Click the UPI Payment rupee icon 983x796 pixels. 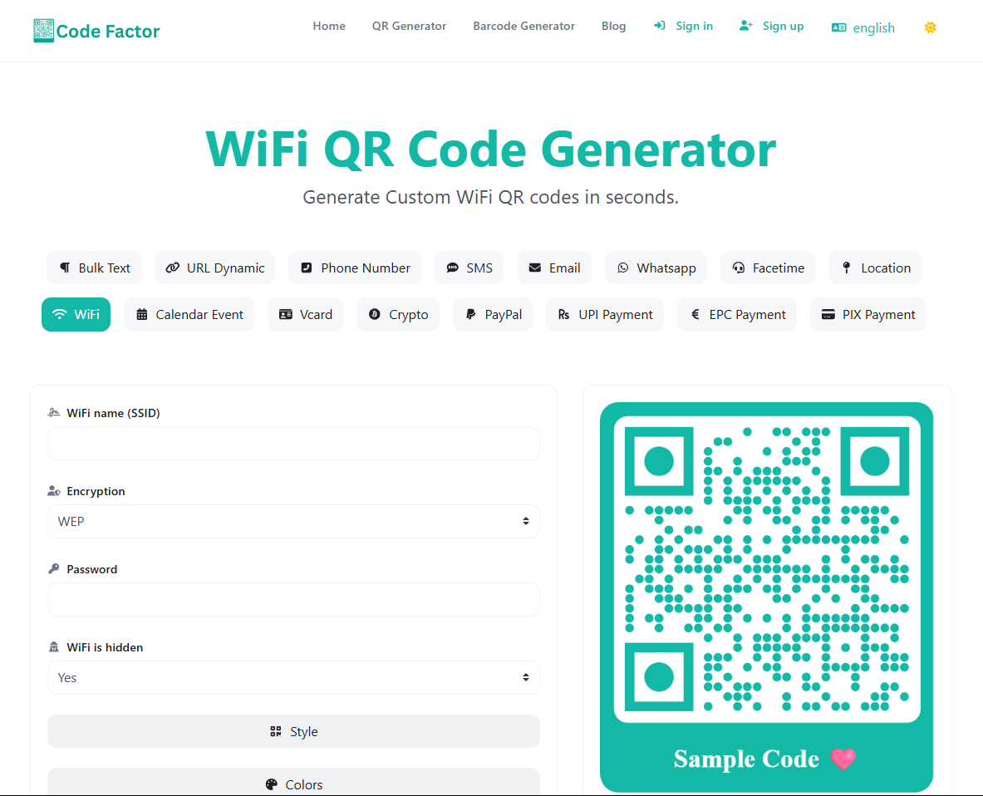click(x=563, y=315)
